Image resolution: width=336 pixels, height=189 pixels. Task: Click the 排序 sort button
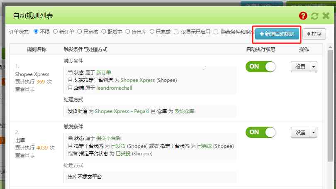[x=314, y=34]
